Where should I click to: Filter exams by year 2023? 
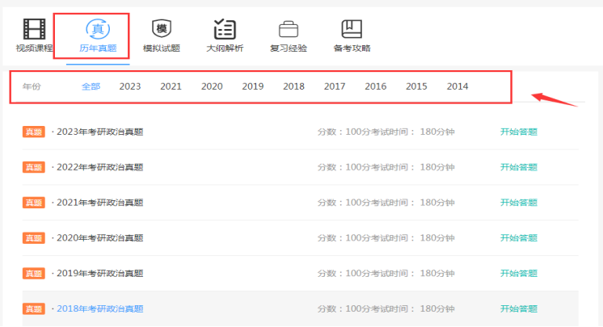pyautogui.click(x=130, y=86)
